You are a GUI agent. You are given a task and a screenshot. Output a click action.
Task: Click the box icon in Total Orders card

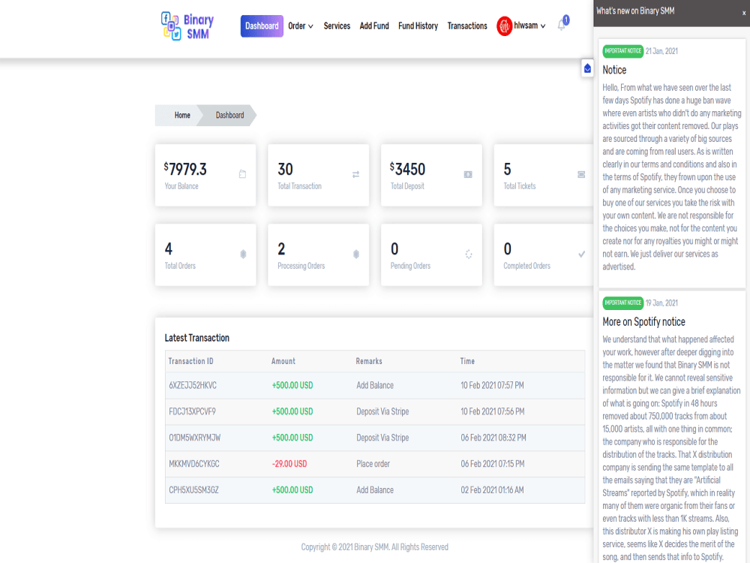(x=243, y=254)
